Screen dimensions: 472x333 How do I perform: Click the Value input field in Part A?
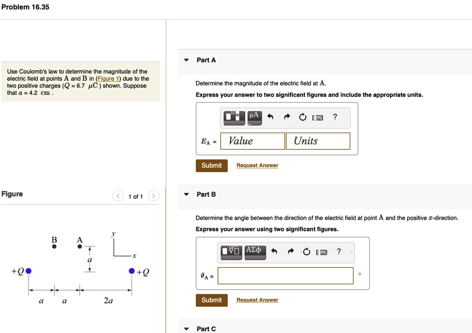point(252,141)
